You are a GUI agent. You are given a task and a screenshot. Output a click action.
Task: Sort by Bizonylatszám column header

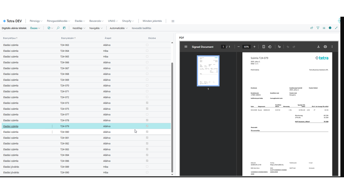click(x=68, y=38)
